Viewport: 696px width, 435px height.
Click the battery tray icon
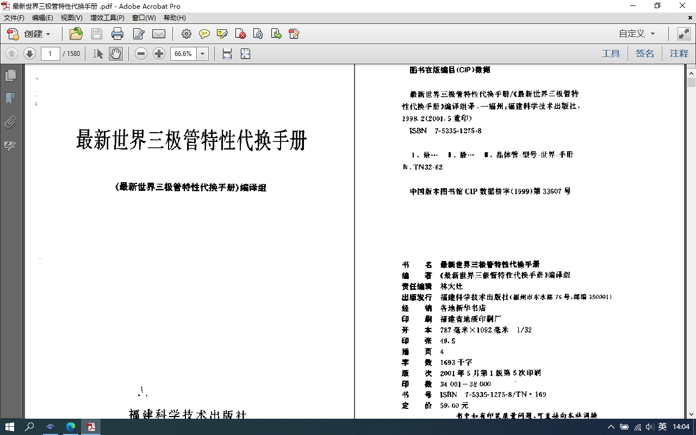tap(624, 427)
